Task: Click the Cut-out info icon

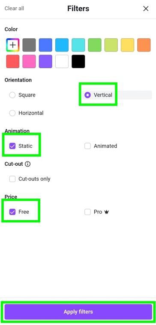Action: point(27,164)
